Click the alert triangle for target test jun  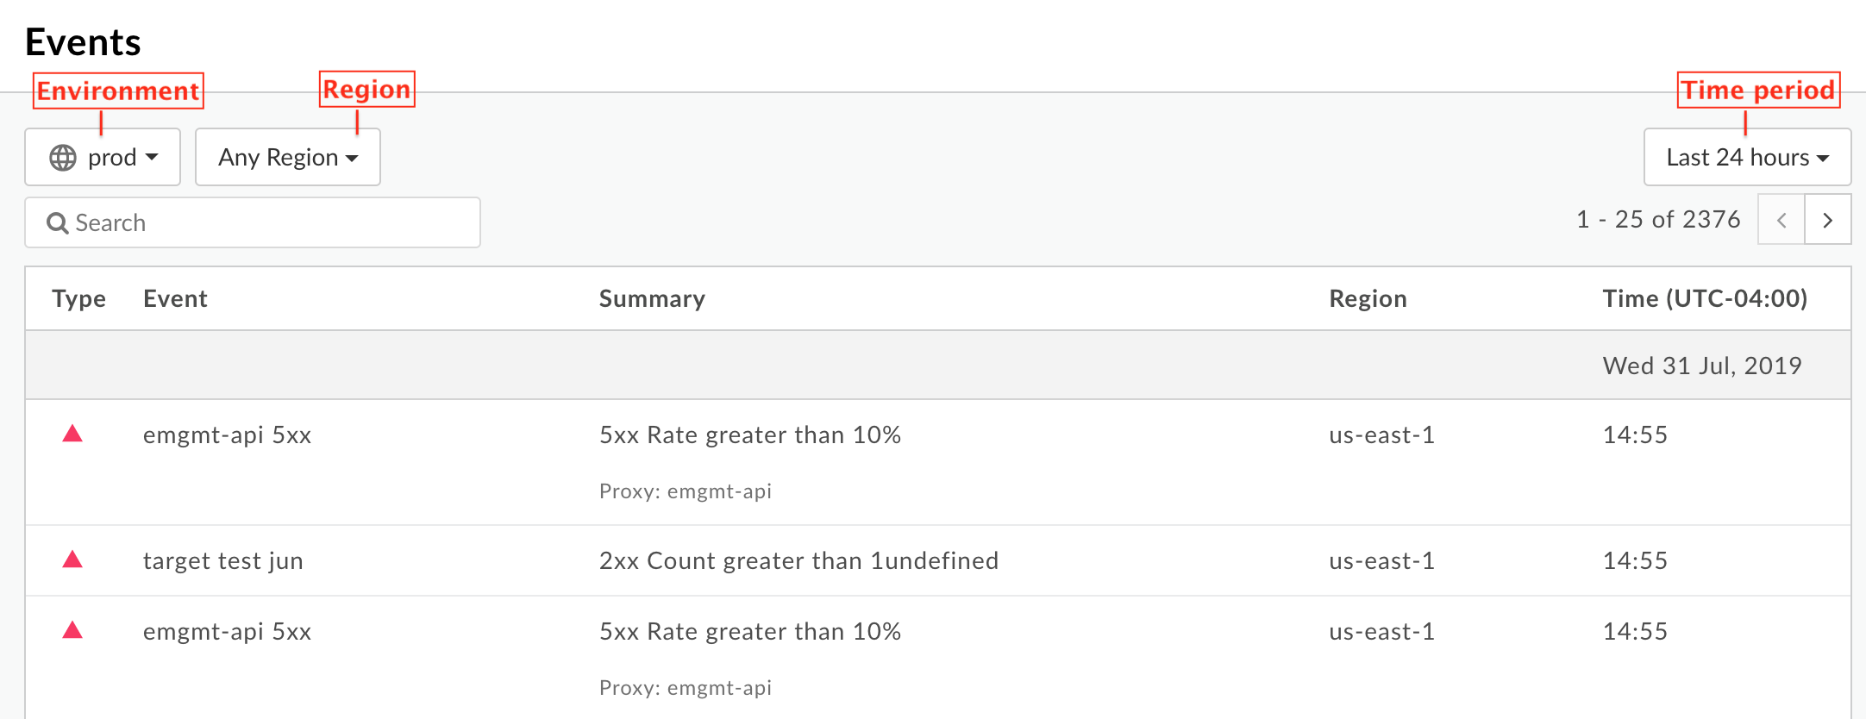(x=72, y=560)
